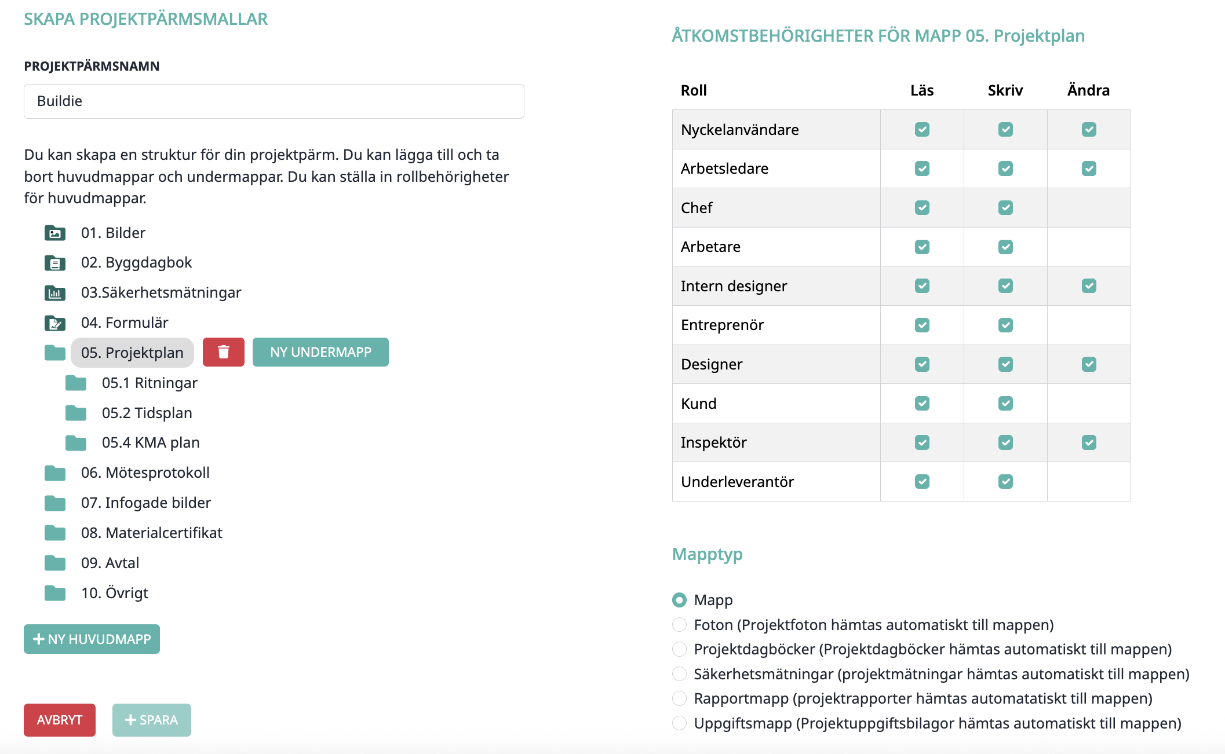
Task: Click the NY UNDERMAPP button
Action: click(320, 352)
